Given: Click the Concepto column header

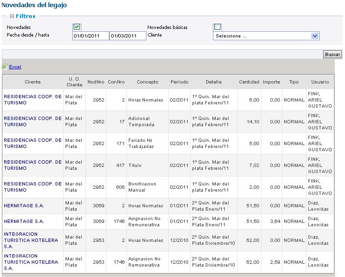Looking at the screenshot, I should [147, 82].
